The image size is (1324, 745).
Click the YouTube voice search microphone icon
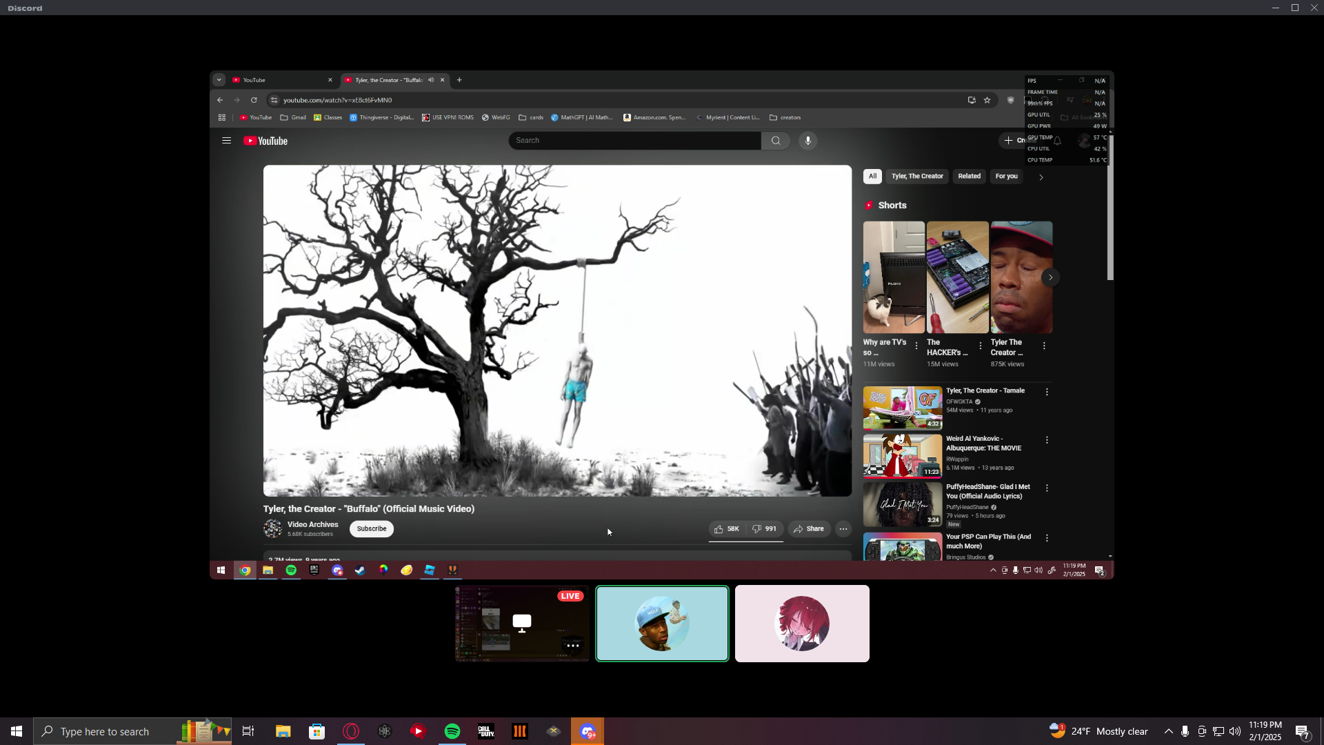808,141
